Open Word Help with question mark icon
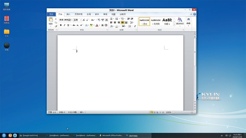The height and width of the screenshot is (138, 246). point(195,14)
